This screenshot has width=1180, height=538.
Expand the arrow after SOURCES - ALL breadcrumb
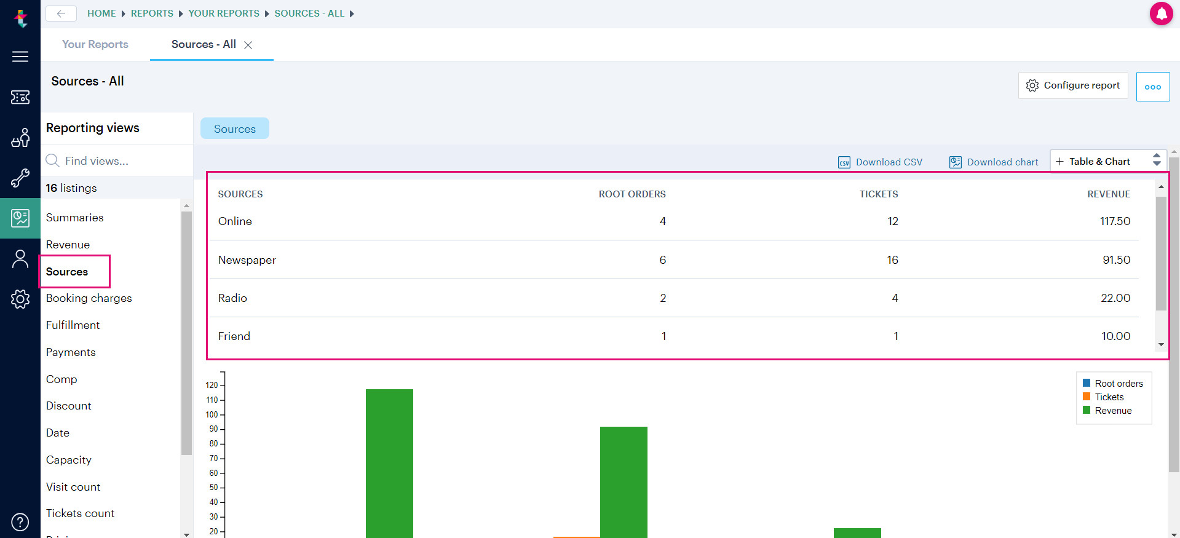[x=352, y=14]
